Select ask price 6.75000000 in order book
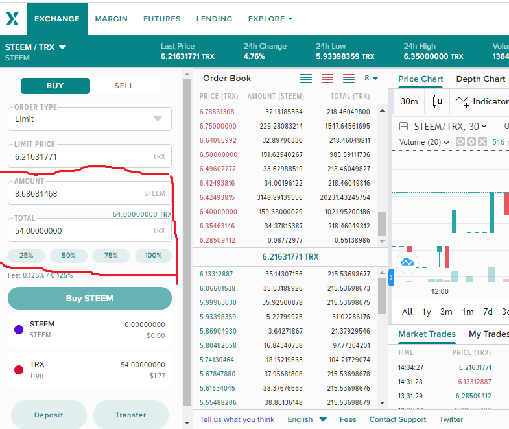 (x=218, y=126)
